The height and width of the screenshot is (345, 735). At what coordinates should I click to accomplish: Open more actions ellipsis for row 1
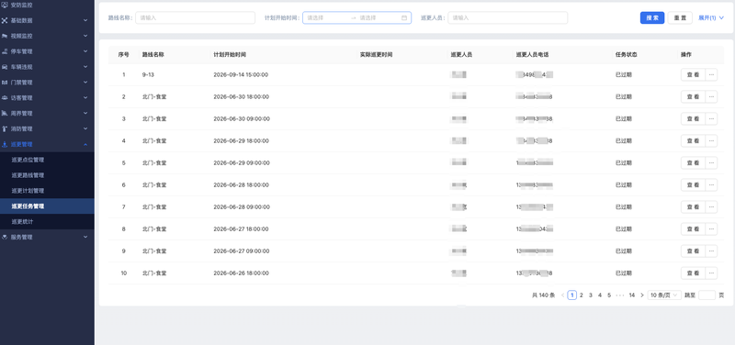(711, 75)
